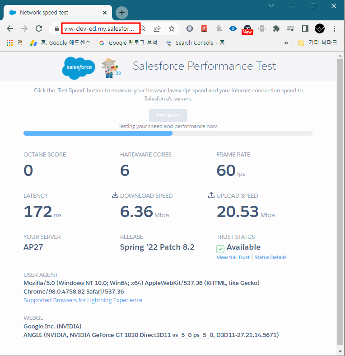Toggle the browser side panel icon
The height and width of the screenshot is (356, 345).
coord(305,28)
